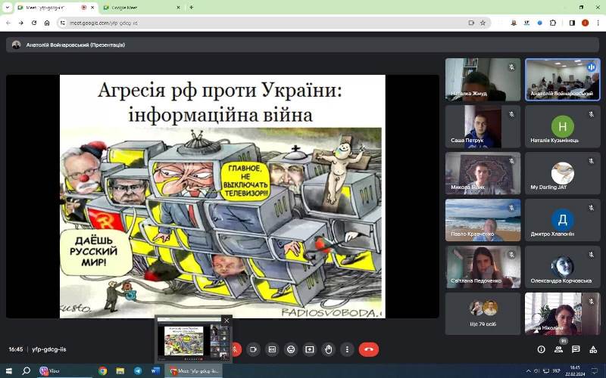The width and height of the screenshot is (606, 378).
Task: Select Анатолій Войнаровський speaker video tile
Action: coord(562,80)
